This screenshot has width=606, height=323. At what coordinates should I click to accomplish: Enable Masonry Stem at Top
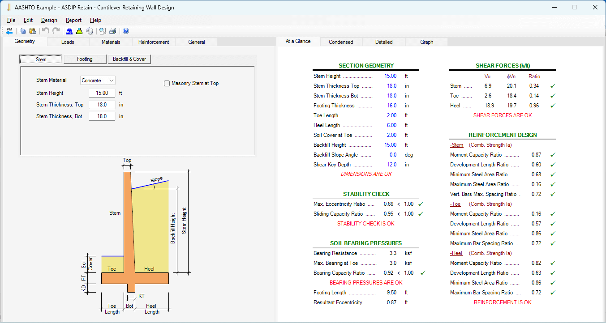point(166,83)
